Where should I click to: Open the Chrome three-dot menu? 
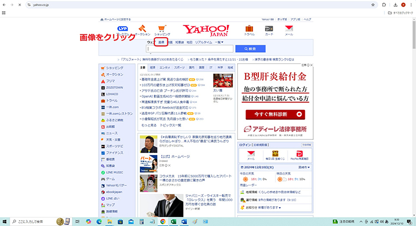411,5
